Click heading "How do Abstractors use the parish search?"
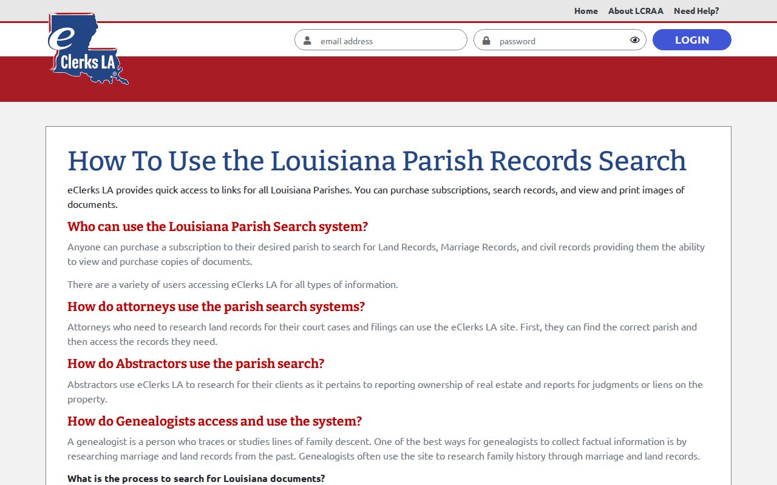 tap(196, 364)
